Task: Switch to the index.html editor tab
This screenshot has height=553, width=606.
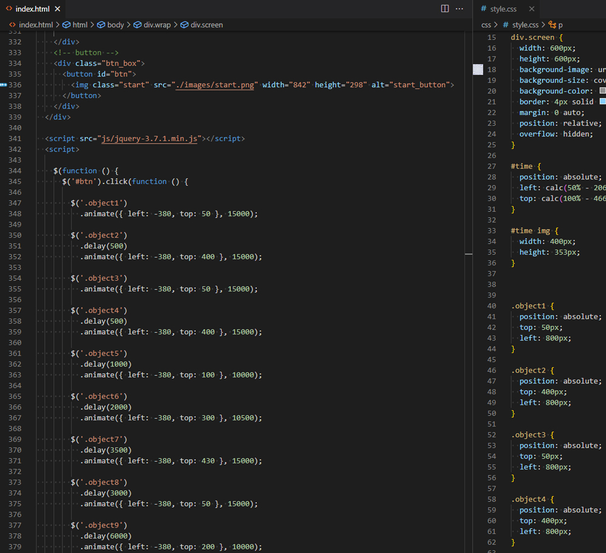Action: [x=33, y=8]
